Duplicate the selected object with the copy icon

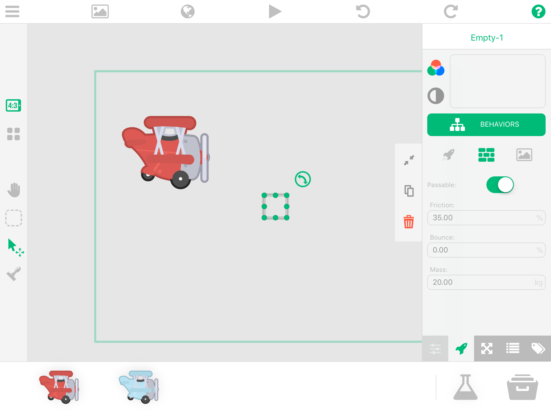409,191
